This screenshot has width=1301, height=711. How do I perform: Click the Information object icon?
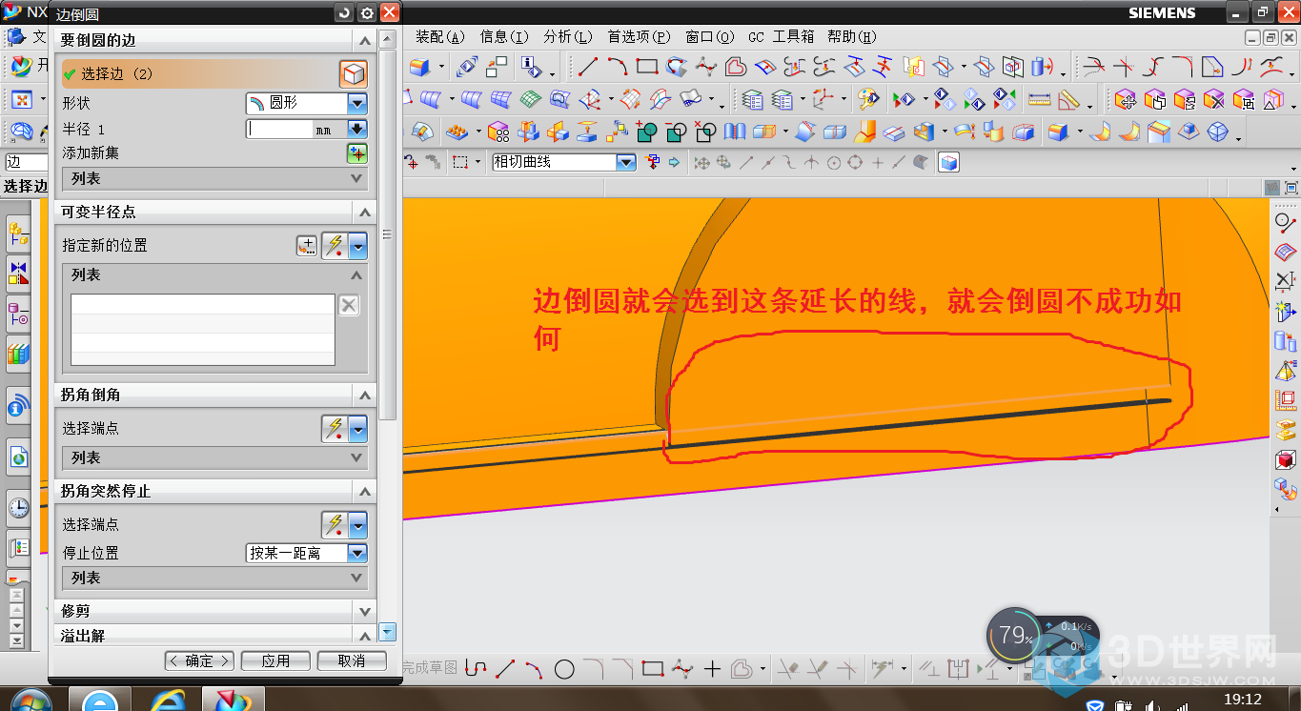pyautogui.click(x=531, y=67)
